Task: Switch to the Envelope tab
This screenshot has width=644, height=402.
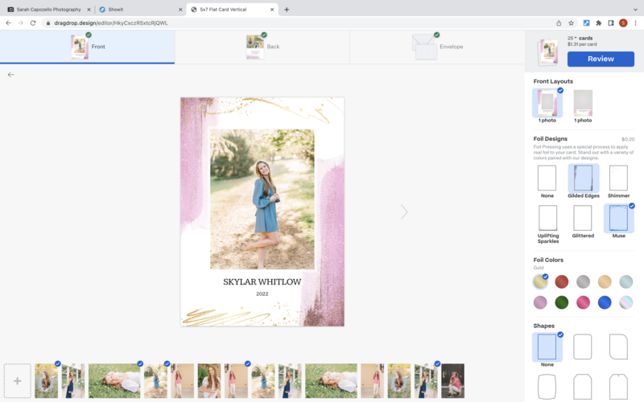Action: point(437,47)
